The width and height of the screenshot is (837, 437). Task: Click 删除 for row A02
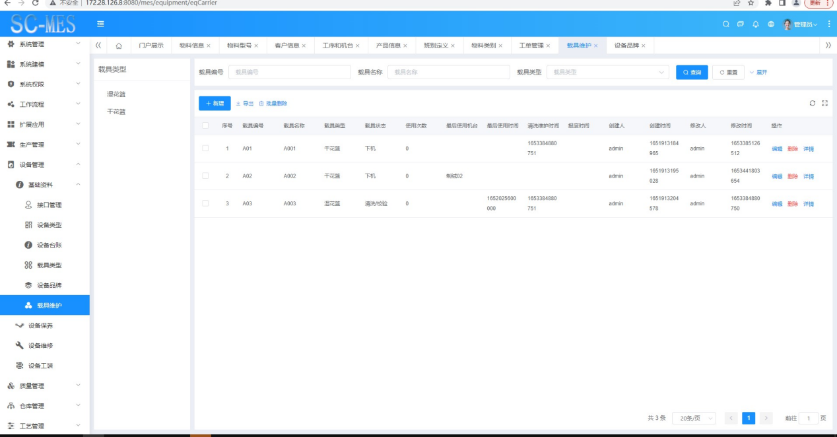pyautogui.click(x=793, y=176)
